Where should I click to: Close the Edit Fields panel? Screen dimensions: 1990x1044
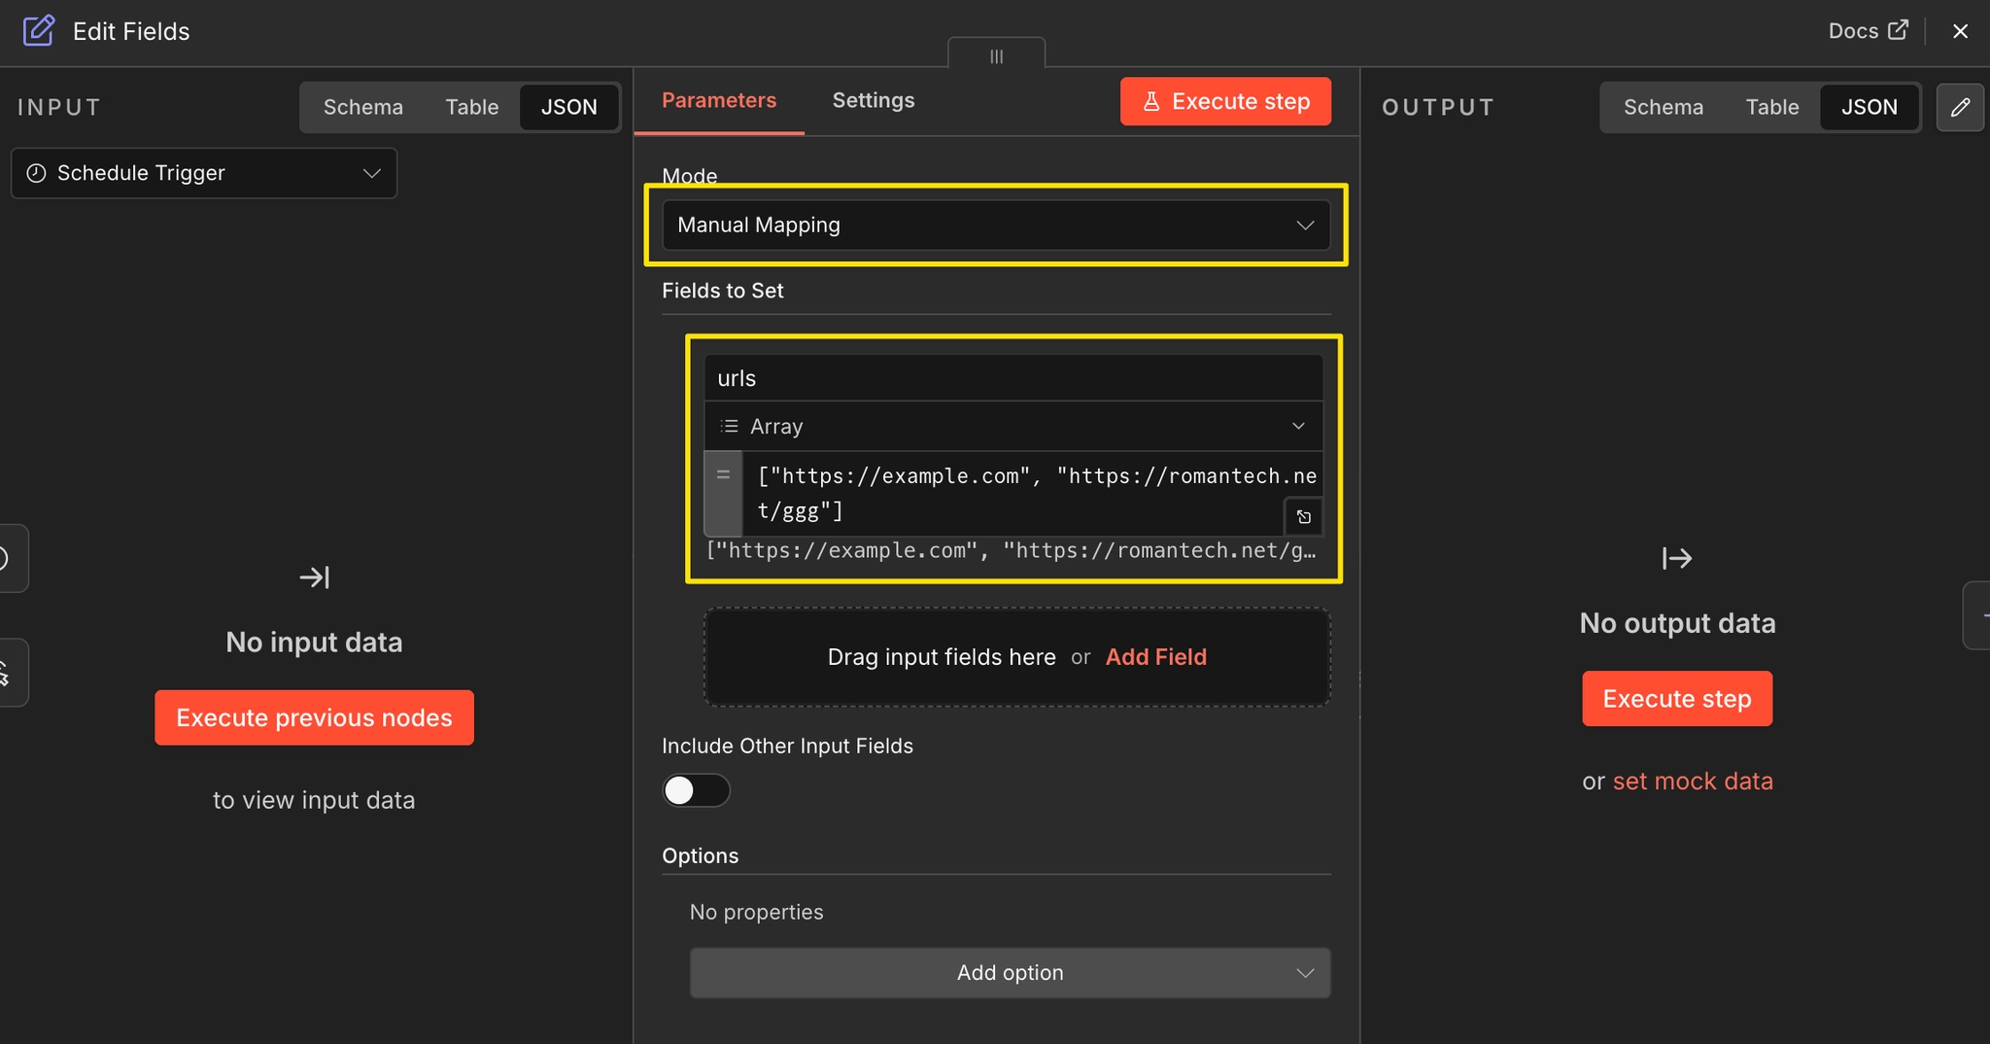(x=1960, y=31)
